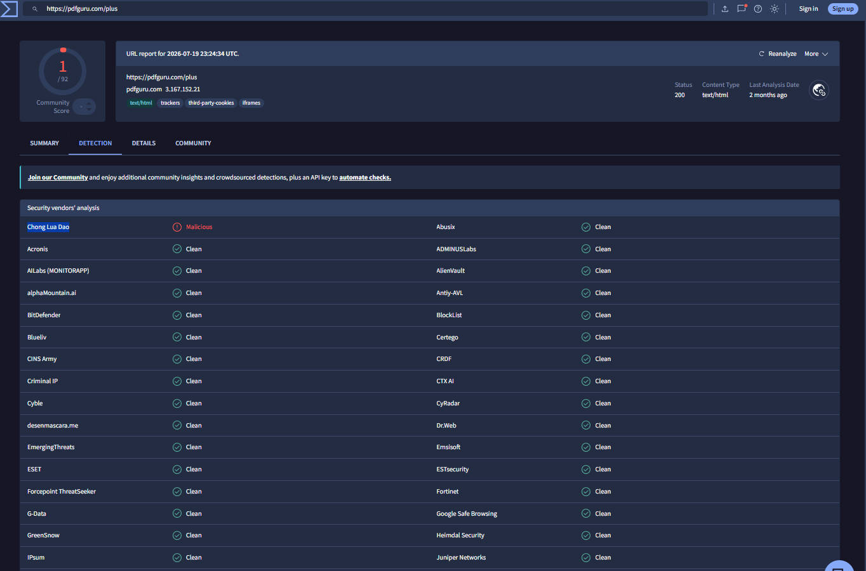Follow the Join our Community link
Screen dimensions: 866x571
(58, 178)
